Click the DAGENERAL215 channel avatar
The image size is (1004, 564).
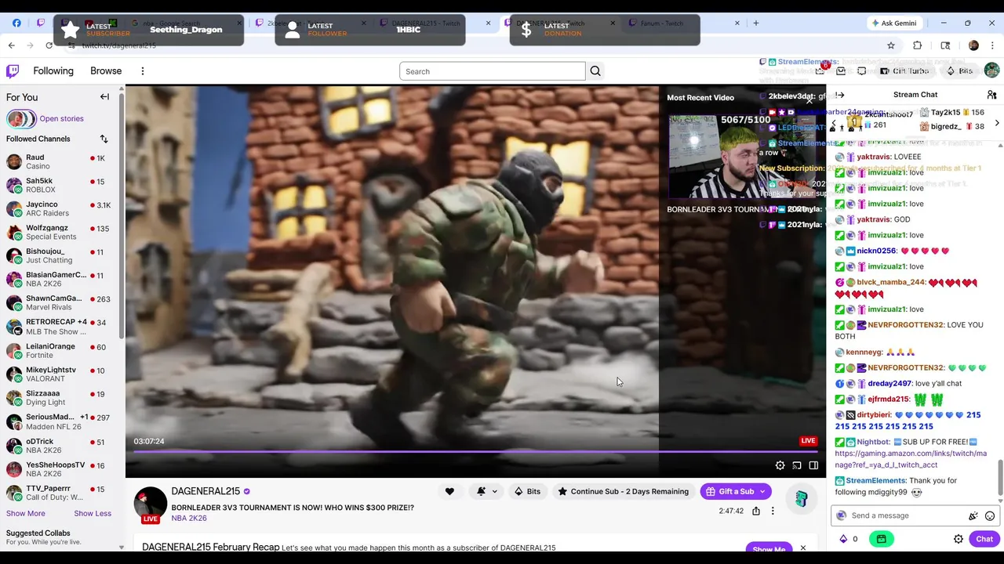(151, 504)
